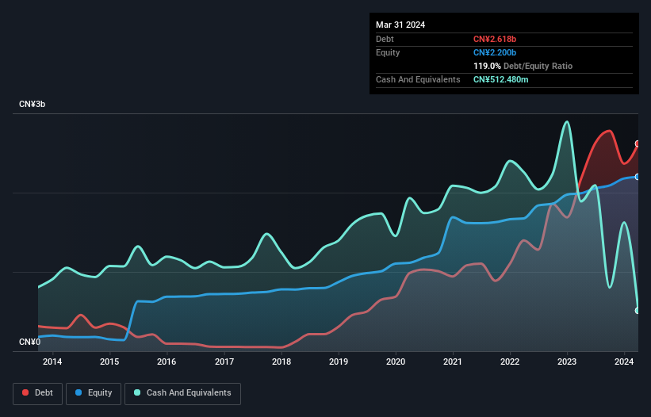
Task: Select the Equity endpoint marker on chart
Action: pyautogui.click(x=638, y=177)
